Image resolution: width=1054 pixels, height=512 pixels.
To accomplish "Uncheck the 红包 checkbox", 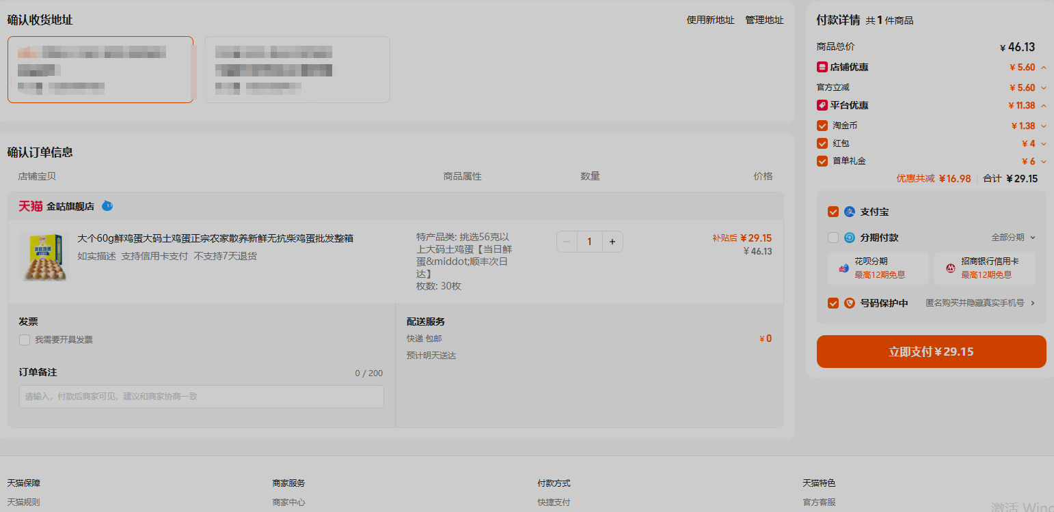I will point(822,143).
